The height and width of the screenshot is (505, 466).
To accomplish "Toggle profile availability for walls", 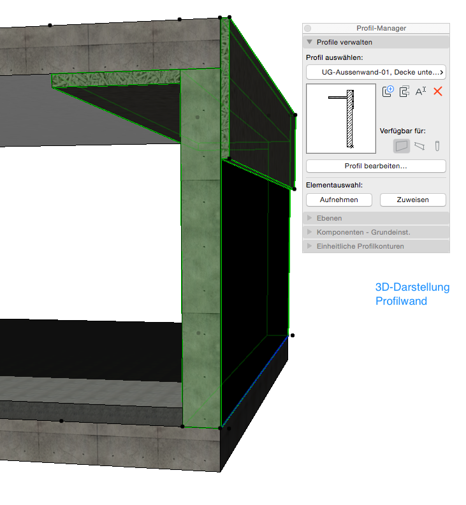I will pyautogui.click(x=401, y=146).
